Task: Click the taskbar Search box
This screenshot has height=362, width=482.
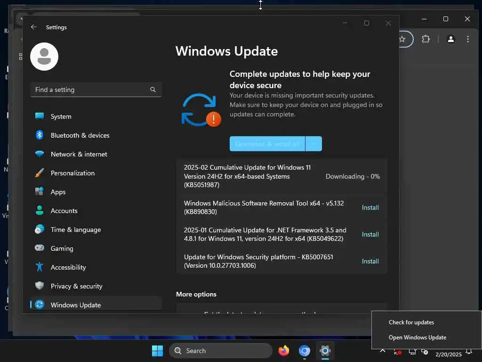Action: [x=220, y=351]
